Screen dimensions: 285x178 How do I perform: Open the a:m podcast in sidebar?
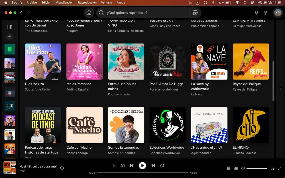[10, 106]
